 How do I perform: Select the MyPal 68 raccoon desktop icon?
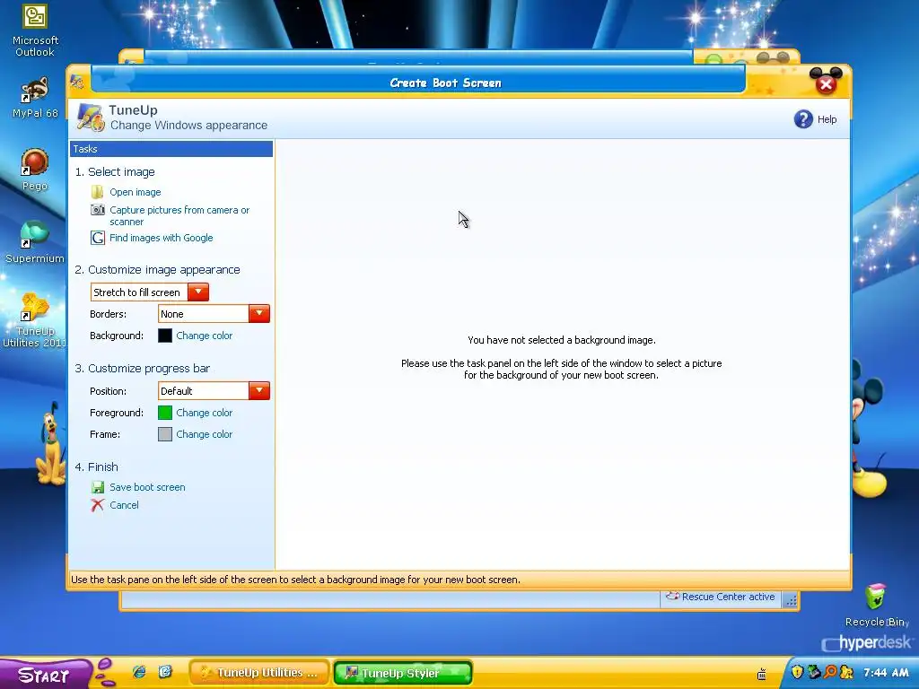pyautogui.click(x=35, y=90)
